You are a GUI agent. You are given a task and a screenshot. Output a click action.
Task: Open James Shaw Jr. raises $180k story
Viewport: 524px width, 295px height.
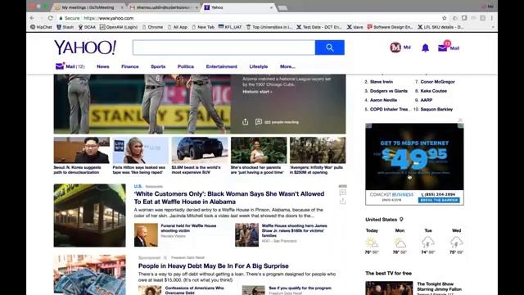tap(295, 230)
